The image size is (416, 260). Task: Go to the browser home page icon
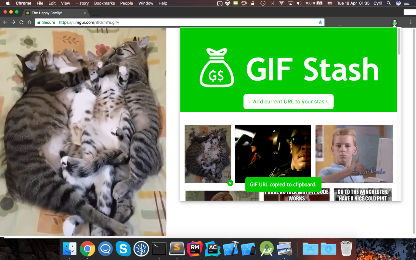tap(30, 22)
